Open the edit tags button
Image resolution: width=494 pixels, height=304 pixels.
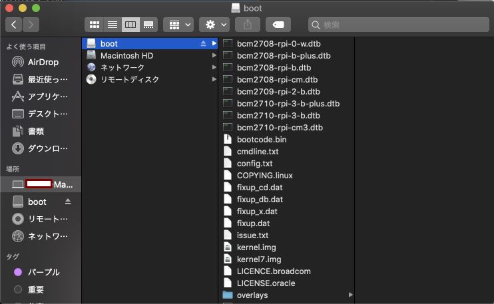pyautogui.click(x=278, y=25)
